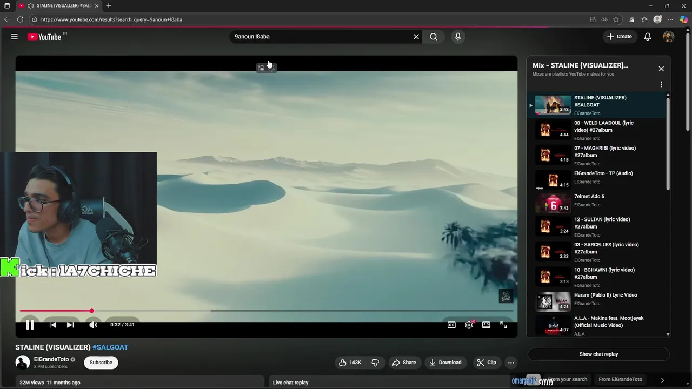Screen dimensions: 692x389
Task: Select Haram (Pablo II) Lyric Video
Action: tap(596, 302)
